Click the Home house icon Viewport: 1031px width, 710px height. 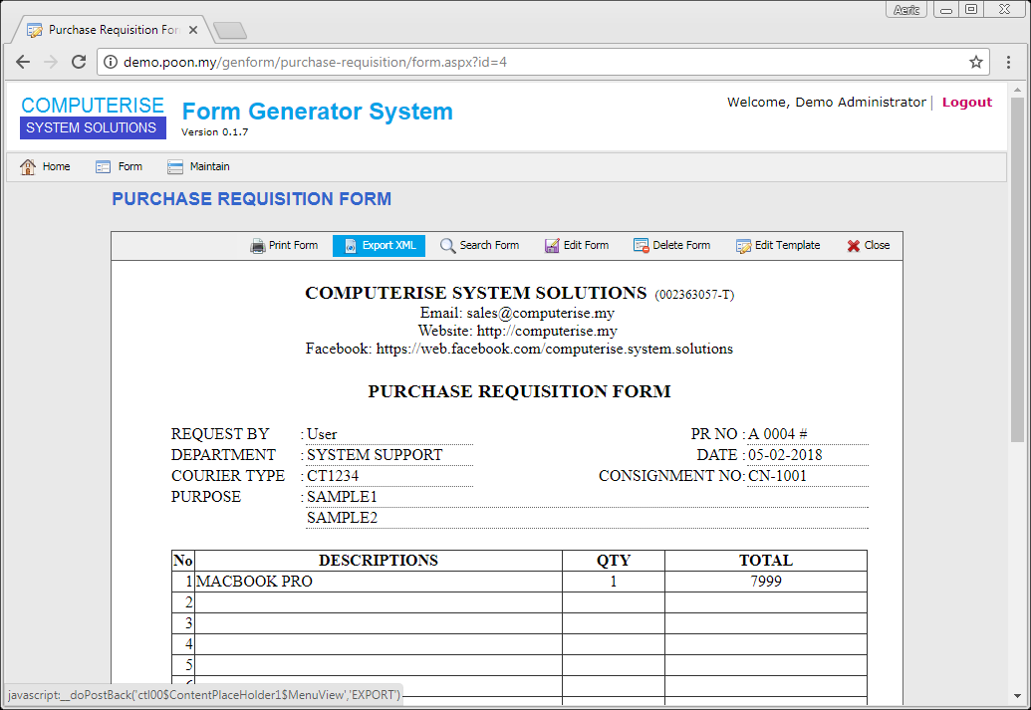(x=27, y=166)
